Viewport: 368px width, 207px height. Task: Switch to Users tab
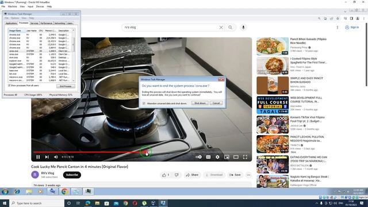pos(70,23)
